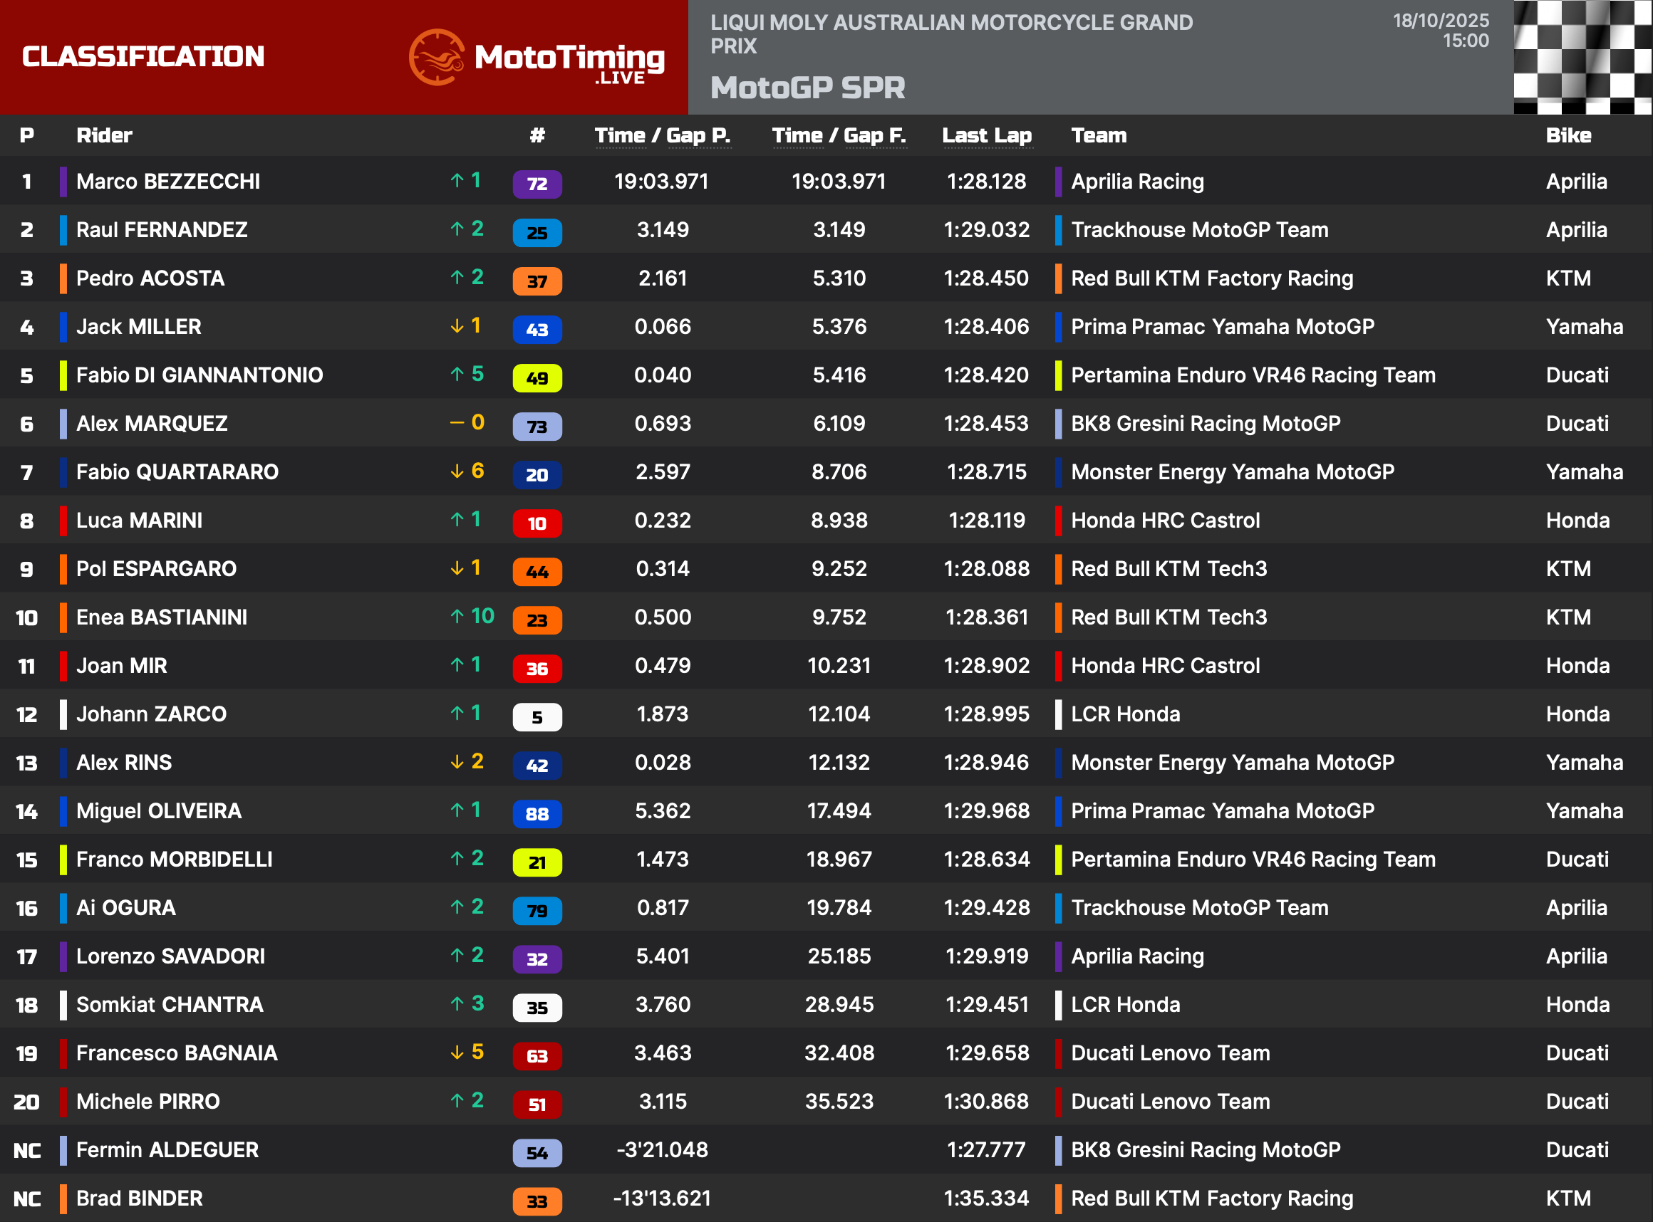1653x1222 pixels.
Task: Click the blue number 25 badge
Action: (537, 232)
